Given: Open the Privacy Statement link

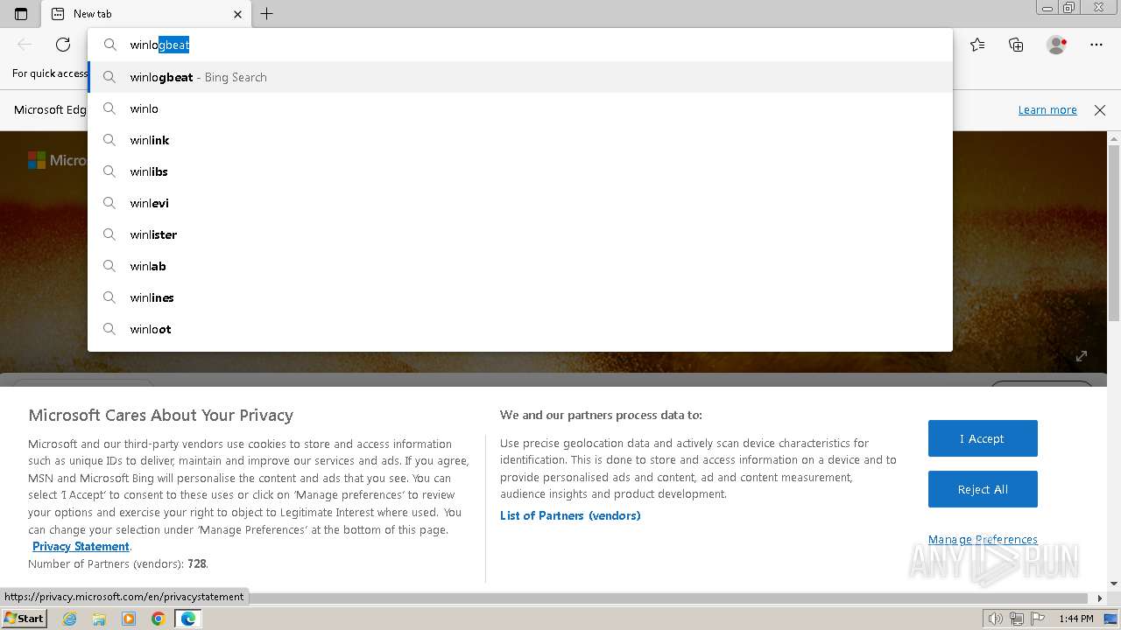Looking at the screenshot, I should [x=81, y=547].
